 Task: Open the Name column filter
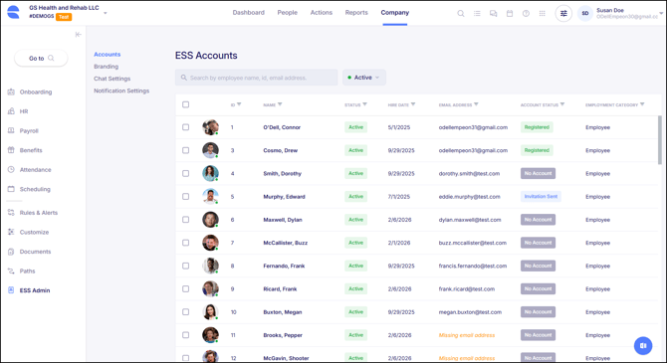(x=280, y=104)
